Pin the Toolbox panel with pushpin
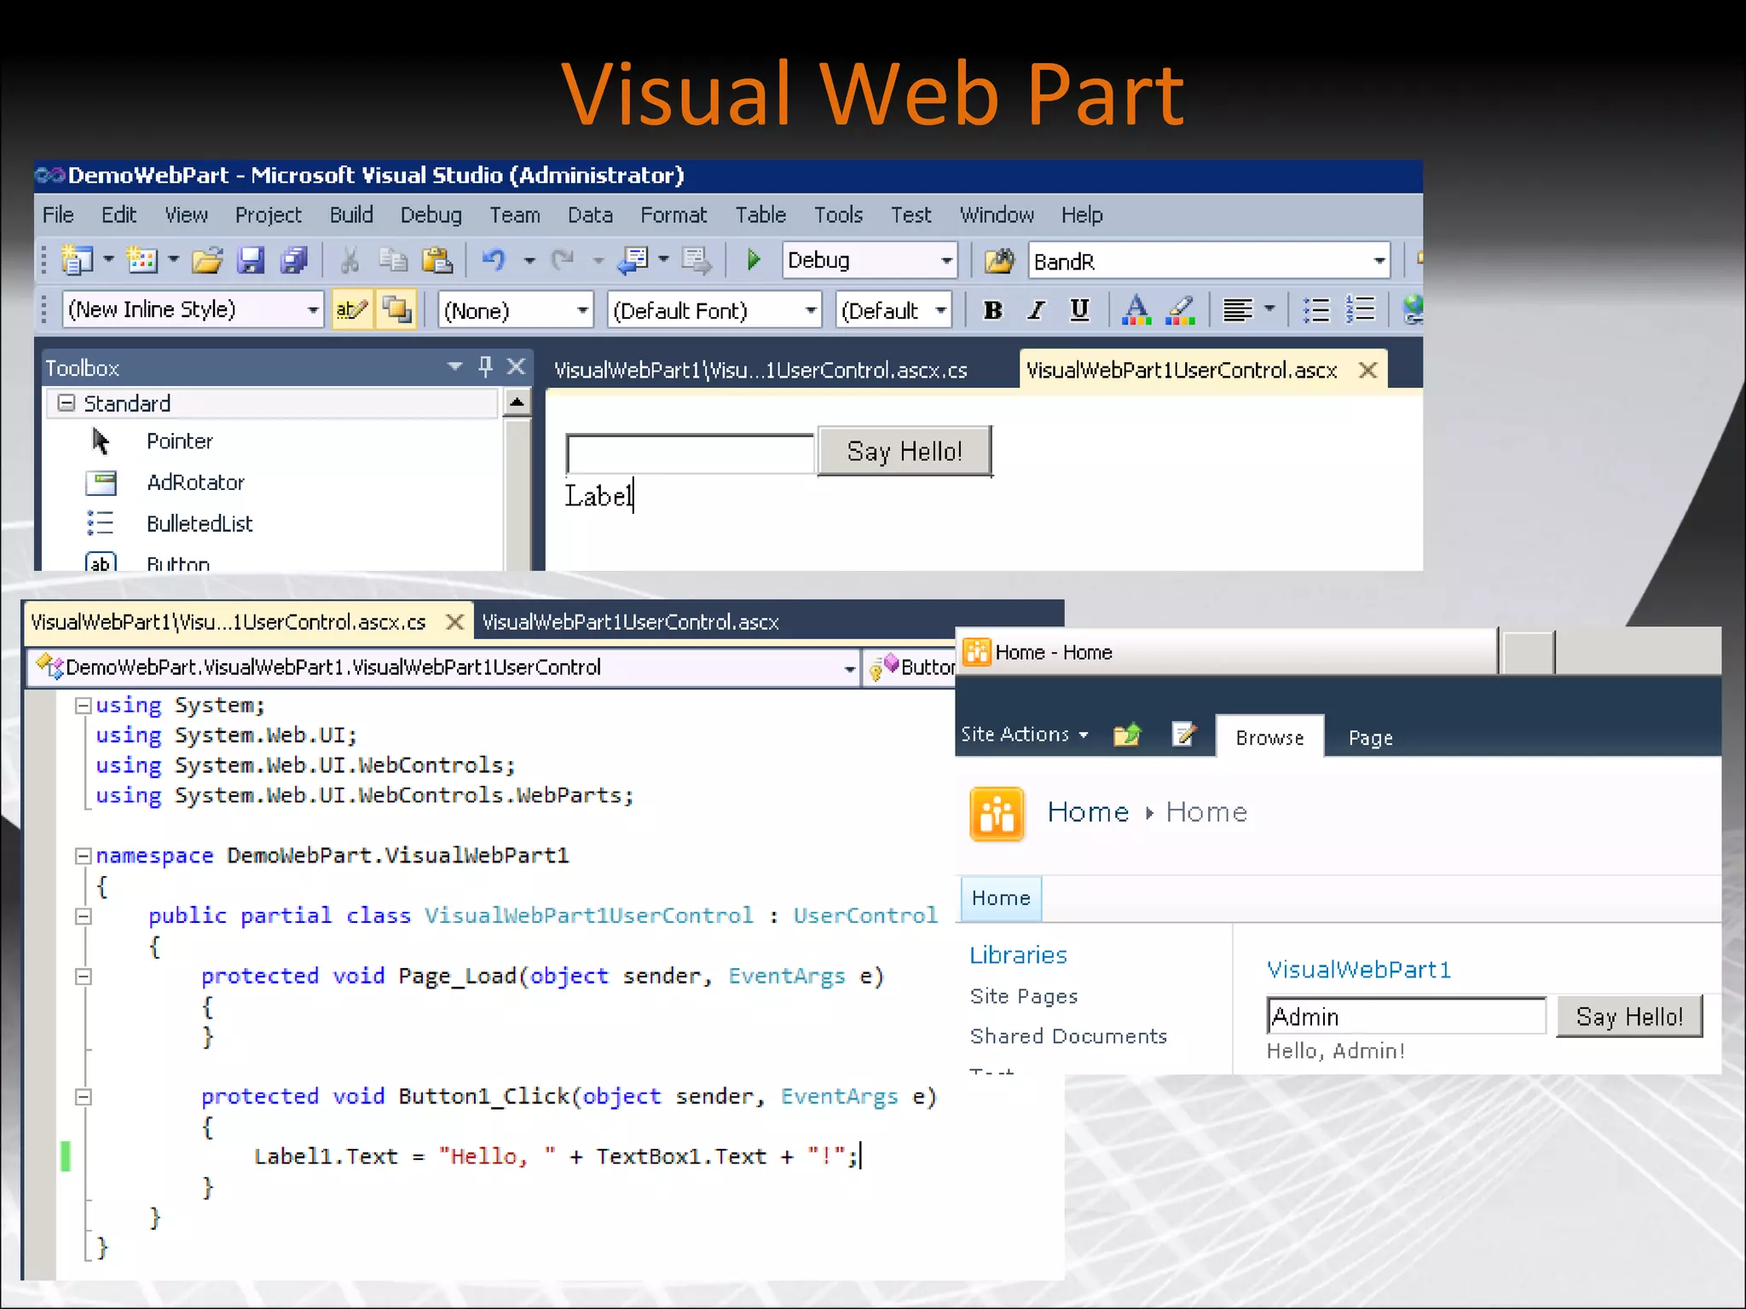Image resolution: width=1746 pixels, height=1309 pixels. (x=485, y=367)
